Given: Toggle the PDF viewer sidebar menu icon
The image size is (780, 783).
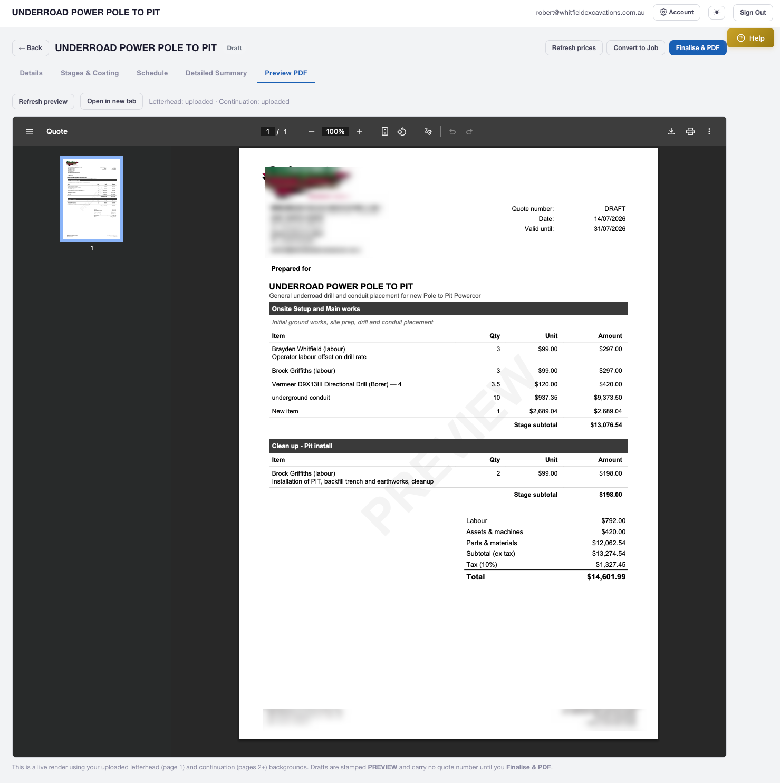Looking at the screenshot, I should click(30, 131).
